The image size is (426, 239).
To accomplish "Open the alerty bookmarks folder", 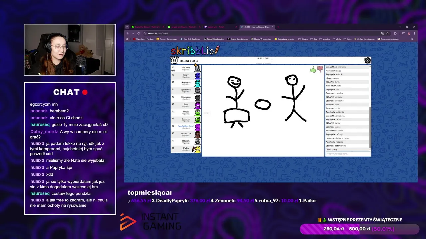I will [x=337, y=39].
